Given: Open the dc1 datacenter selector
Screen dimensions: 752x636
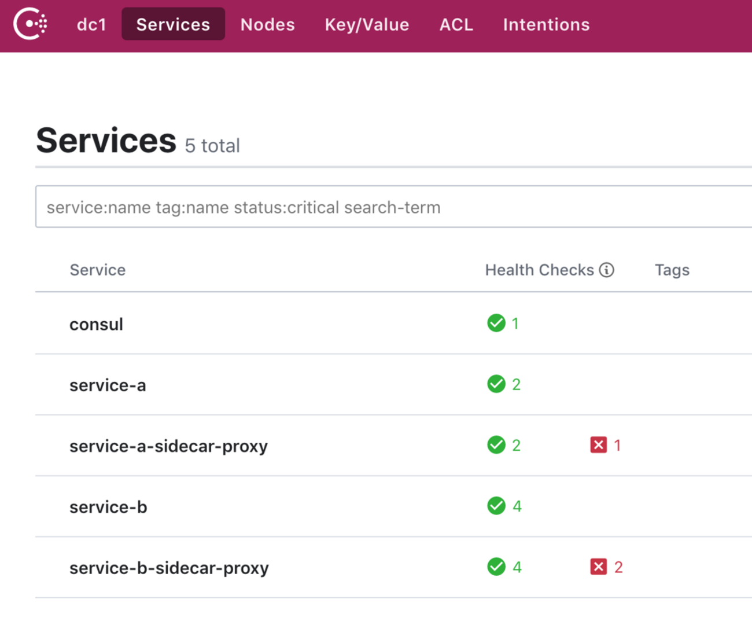Looking at the screenshot, I should tap(92, 24).
